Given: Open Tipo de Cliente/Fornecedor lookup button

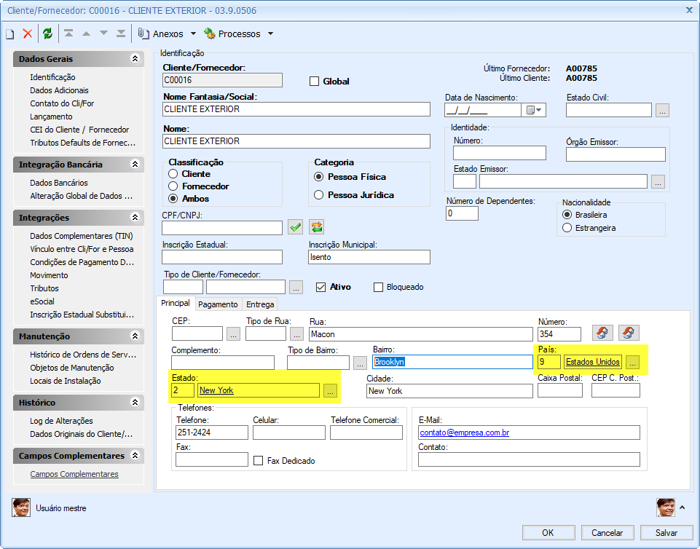Looking at the screenshot, I should point(296,287).
